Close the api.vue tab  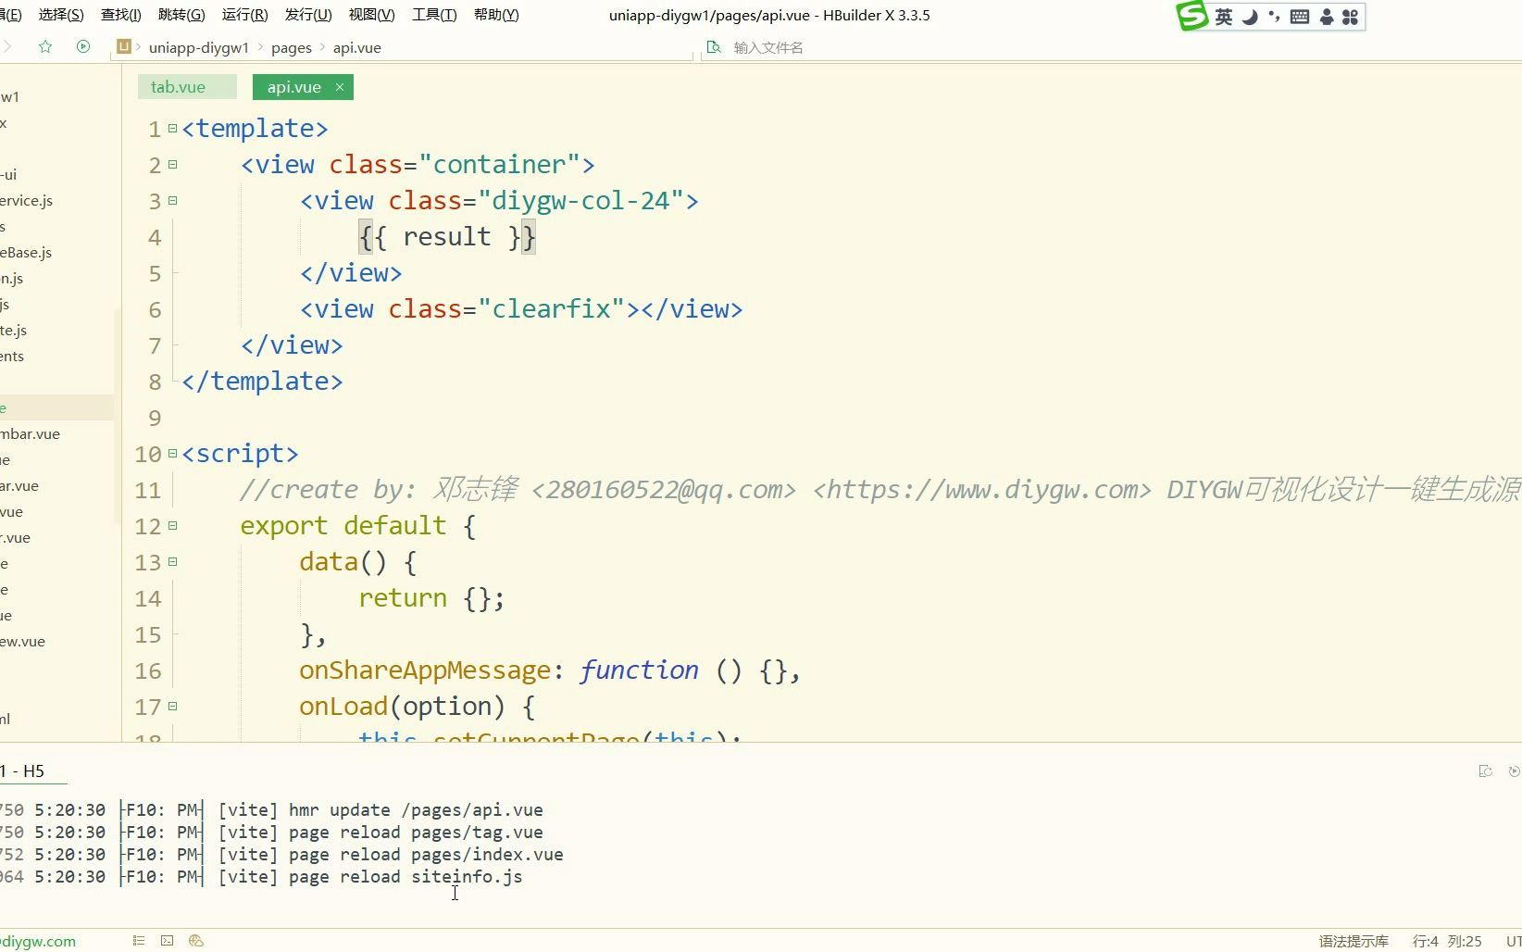click(340, 87)
